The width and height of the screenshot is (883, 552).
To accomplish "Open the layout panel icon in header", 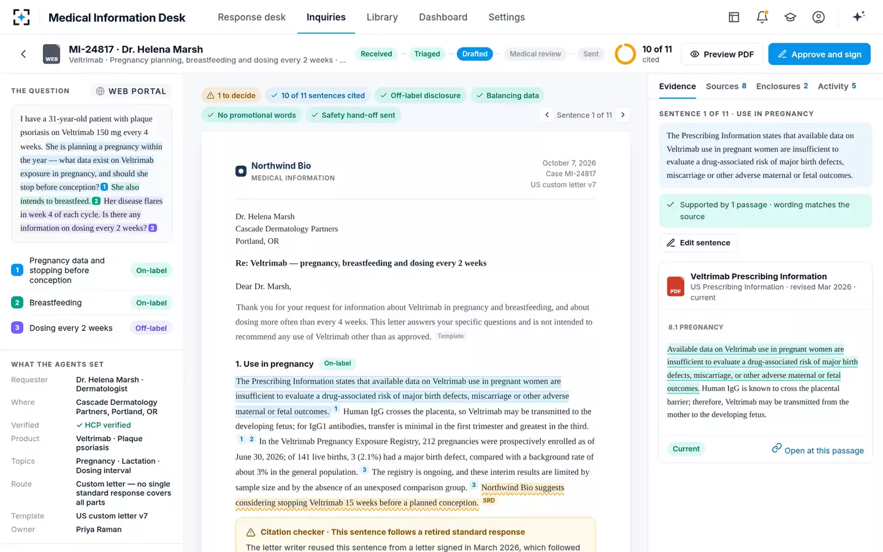I will coord(734,17).
